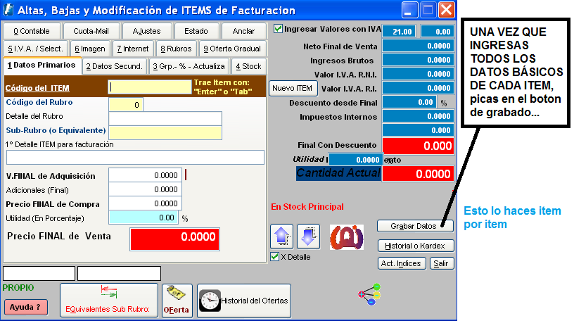Switch to 2 Datos Secund. tab

[115, 66]
